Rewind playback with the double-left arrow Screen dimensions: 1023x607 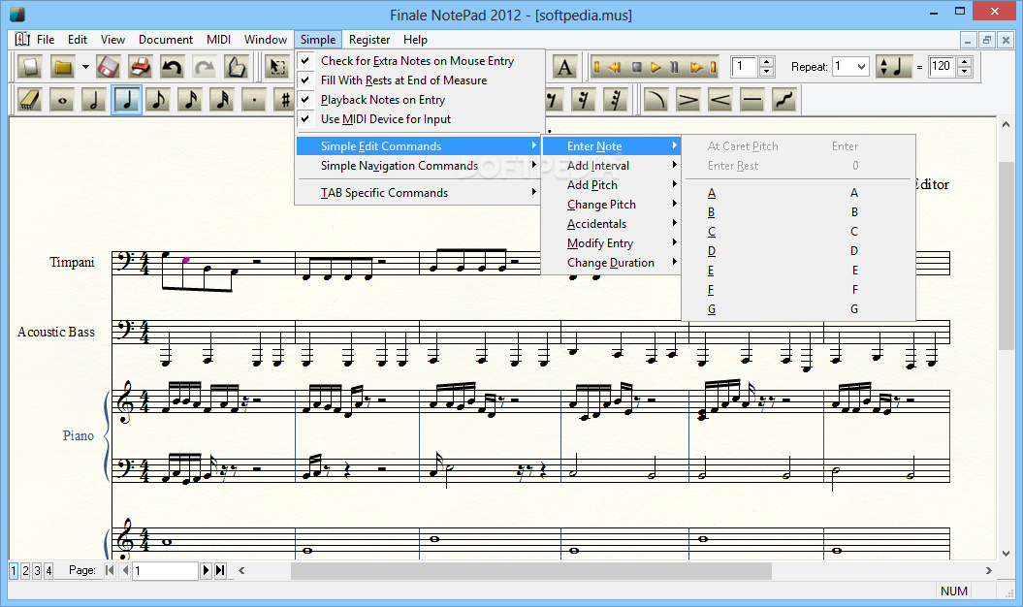[615, 67]
